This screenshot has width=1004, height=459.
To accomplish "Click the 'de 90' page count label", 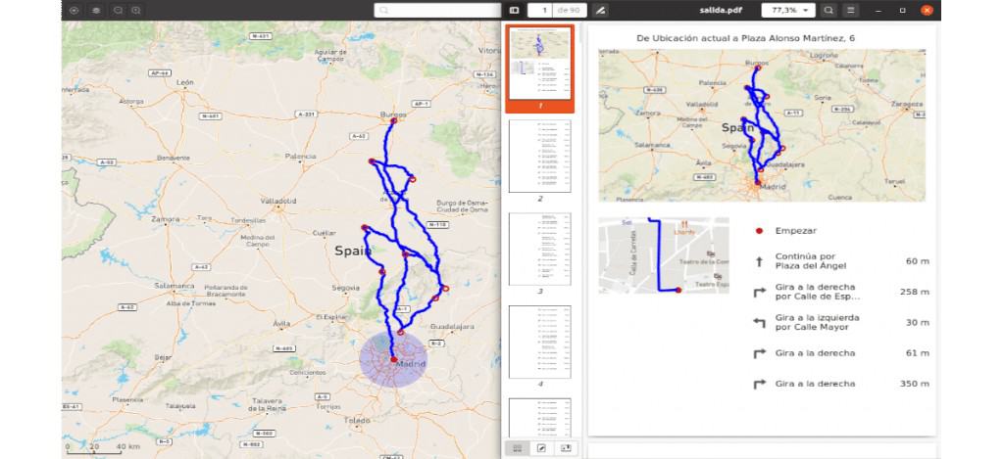I will click(570, 10).
